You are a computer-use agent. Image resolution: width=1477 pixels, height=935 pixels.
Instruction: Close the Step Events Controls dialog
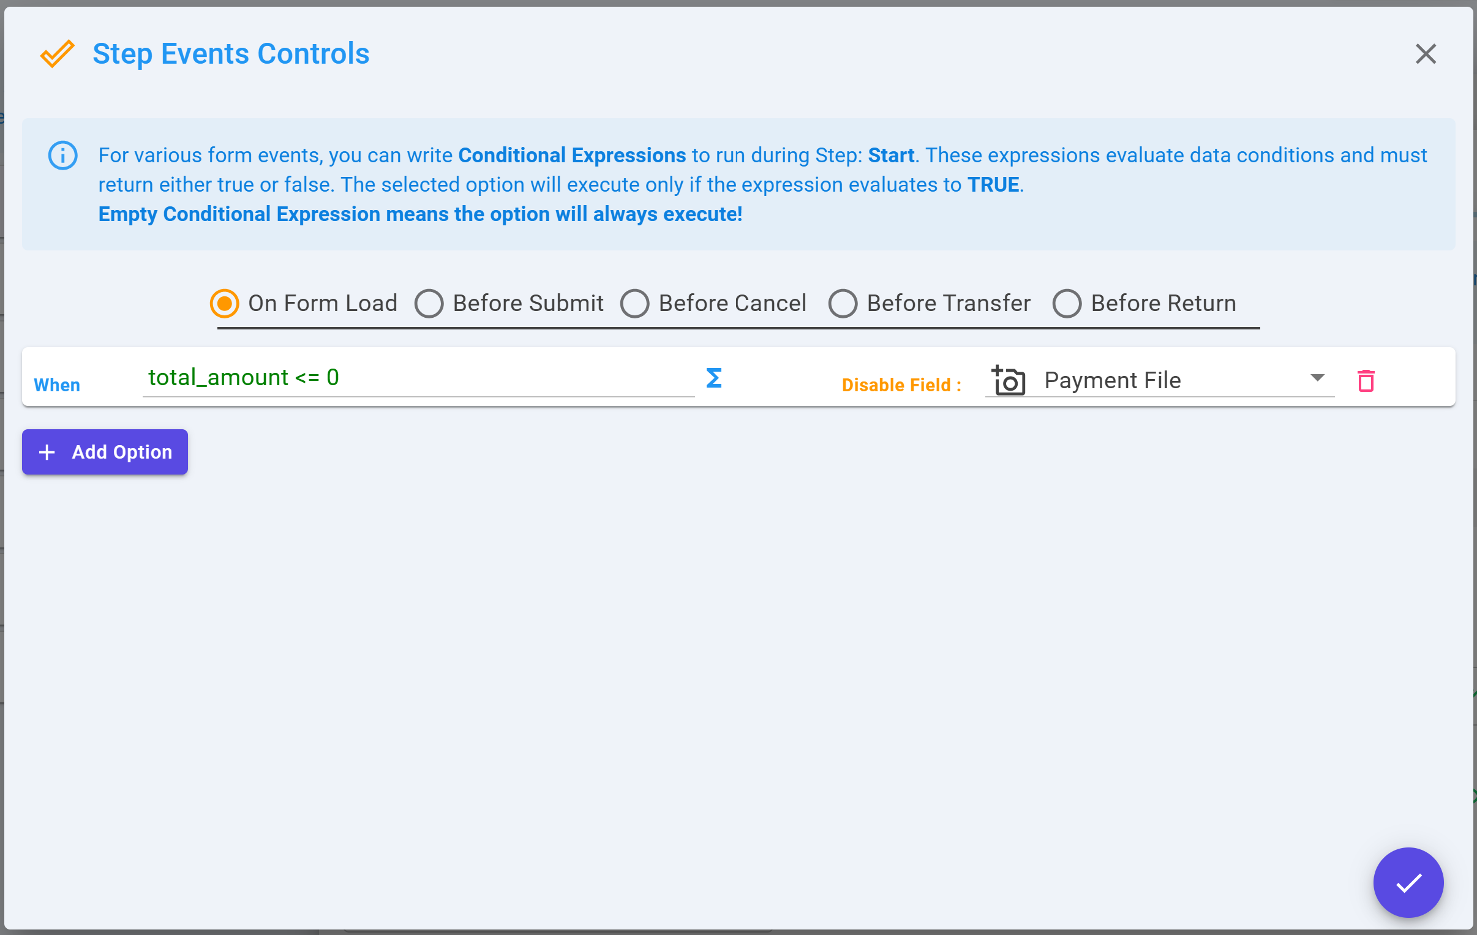1426,54
